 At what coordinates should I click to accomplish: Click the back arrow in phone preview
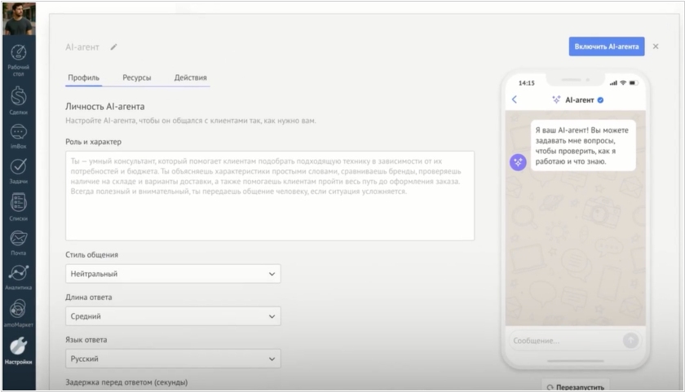515,100
